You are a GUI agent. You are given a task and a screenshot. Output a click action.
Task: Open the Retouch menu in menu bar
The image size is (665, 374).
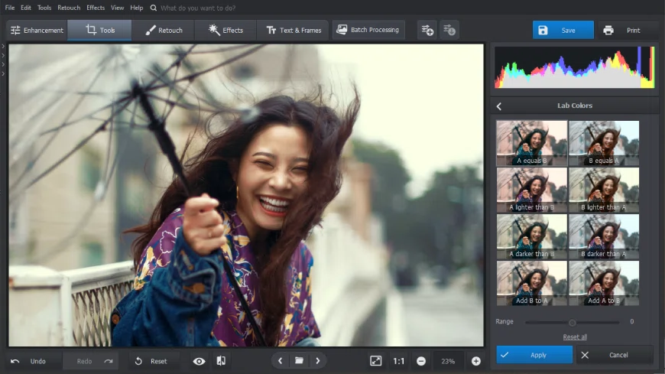[69, 8]
